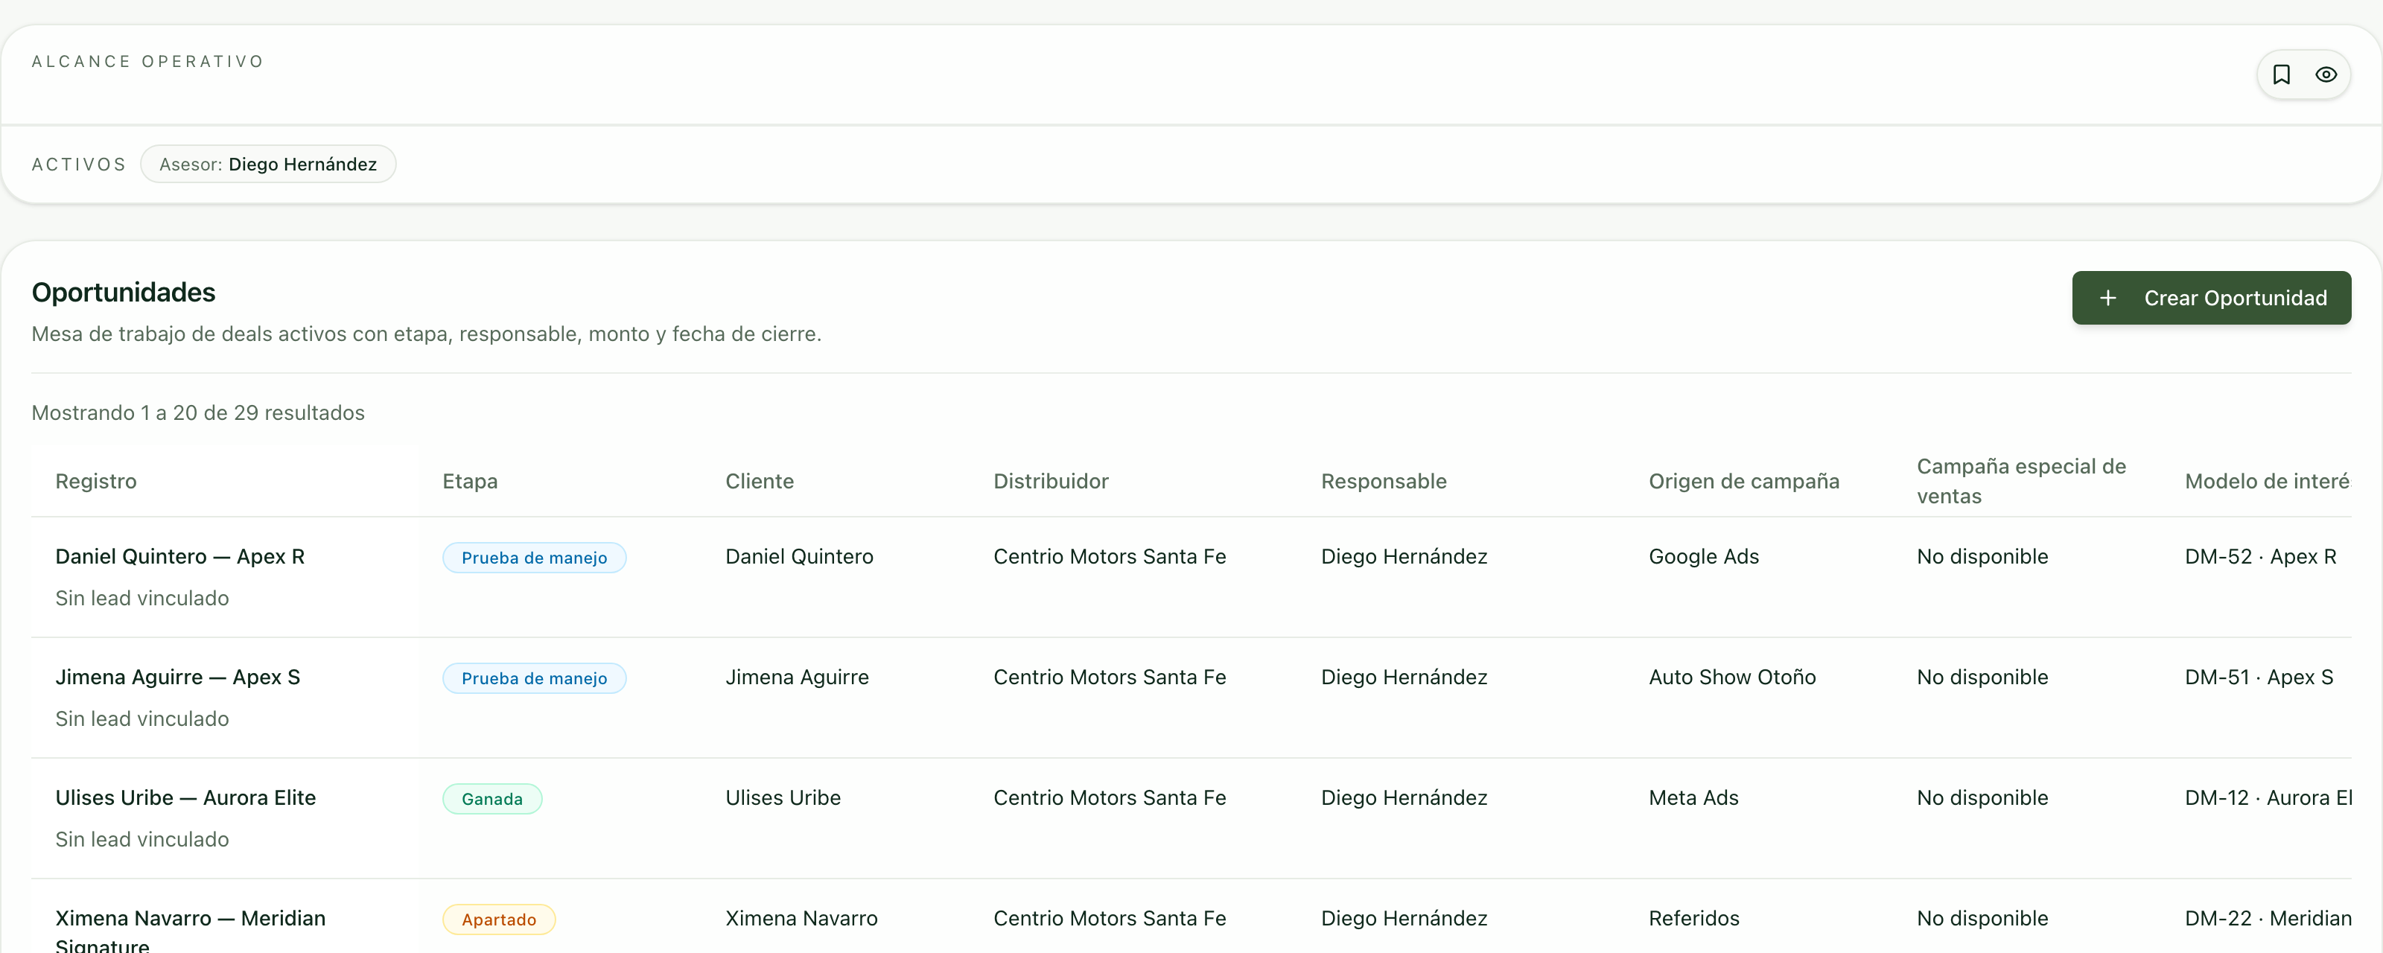Click No disponible in Daniel Quintero row
Screen dimensions: 2383x953
click(x=1982, y=556)
